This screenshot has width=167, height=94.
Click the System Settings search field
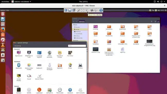[77, 46]
